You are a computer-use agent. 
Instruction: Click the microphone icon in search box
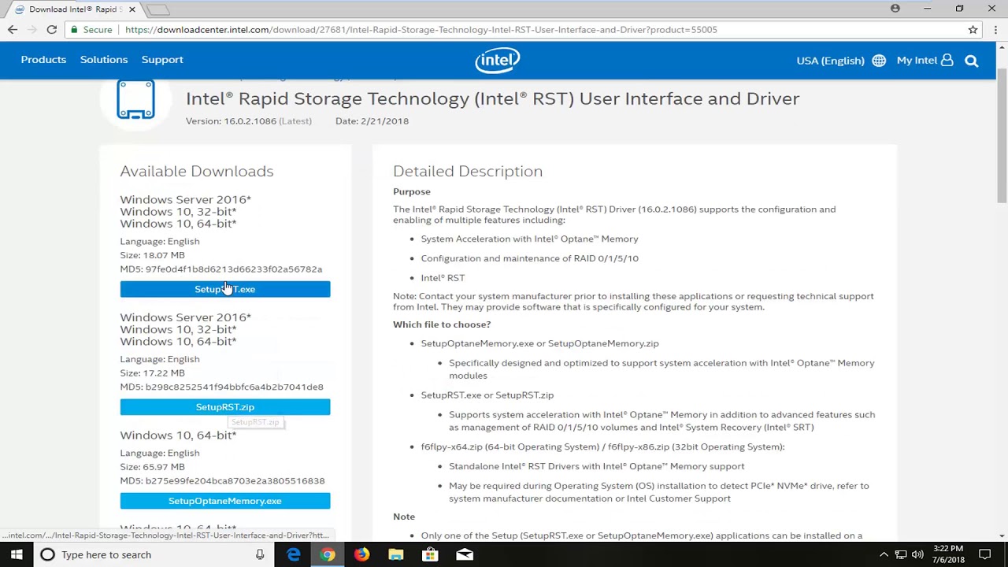point(260,554)
